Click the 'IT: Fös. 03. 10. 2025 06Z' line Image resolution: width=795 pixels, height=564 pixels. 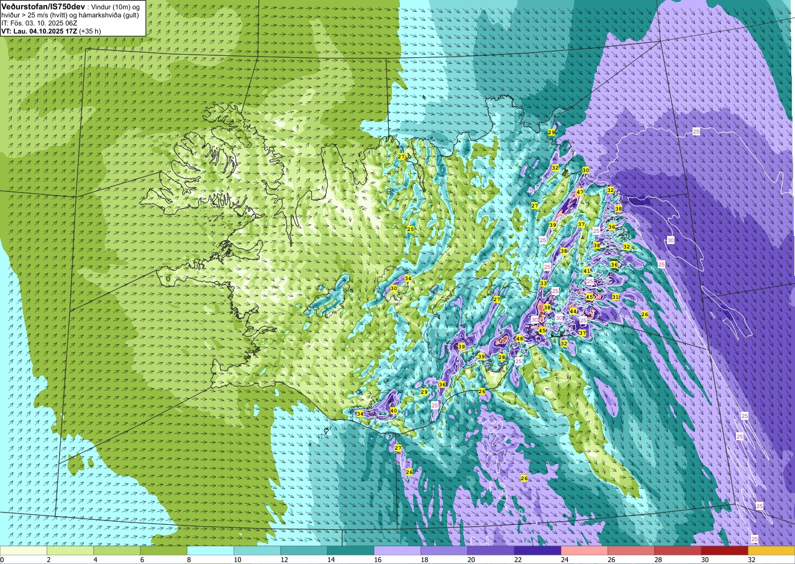39,23
